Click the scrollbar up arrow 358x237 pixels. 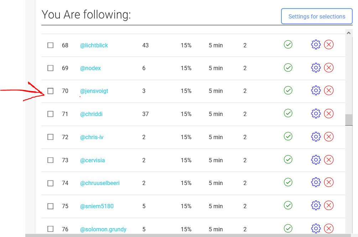coord(349,33)
